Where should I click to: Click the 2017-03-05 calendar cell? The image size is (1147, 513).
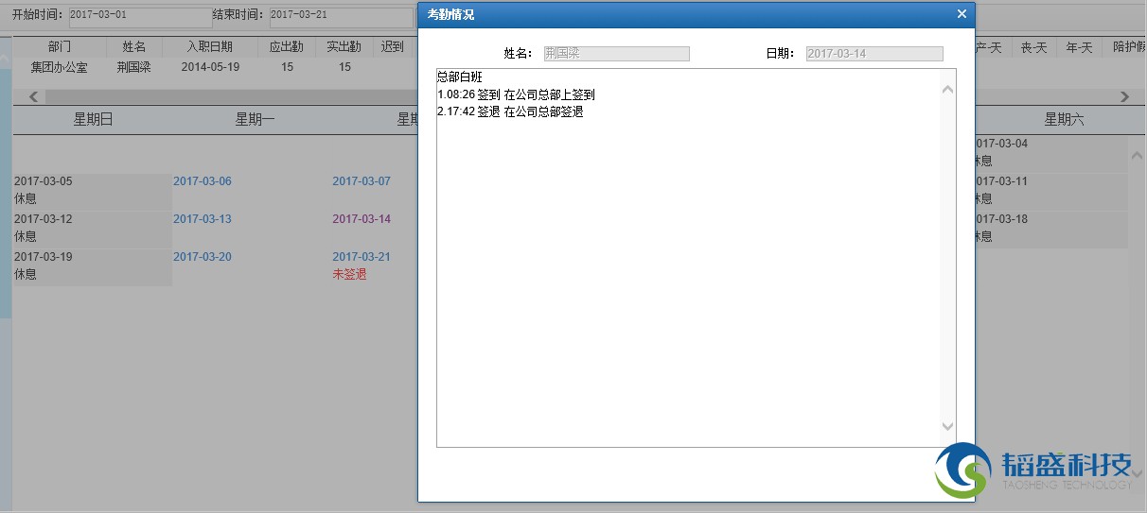(x=92, y=190)
